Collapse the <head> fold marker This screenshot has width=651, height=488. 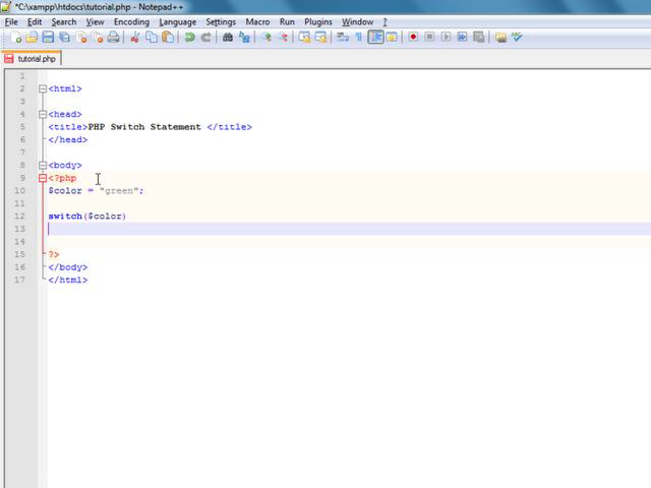[43, 114]
